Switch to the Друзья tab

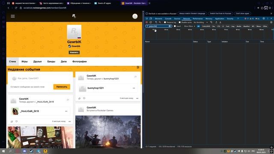[x=37, y=62]
